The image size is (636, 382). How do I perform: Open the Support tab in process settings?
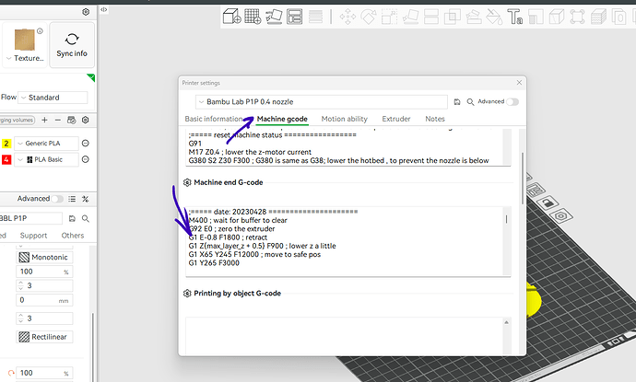(33, 236)
